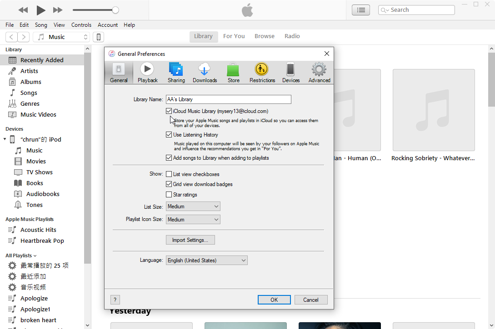Screen dimensions: 495x329
Task: Open the Language dropdown
Action: coord(207,260)
